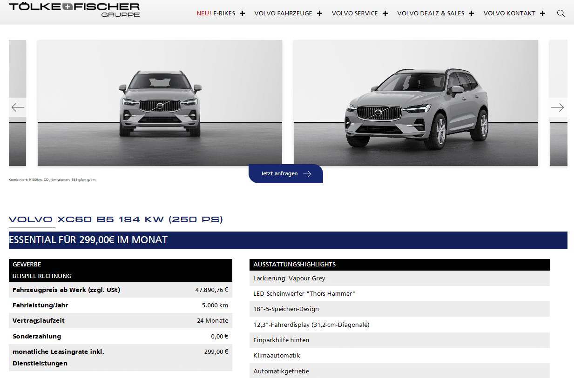Click the Tölke + Fischer Gruppe logo

74,10
